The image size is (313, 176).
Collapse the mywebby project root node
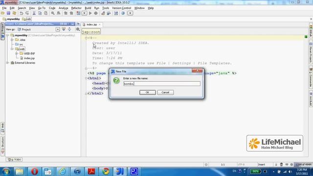coord(8,35)
